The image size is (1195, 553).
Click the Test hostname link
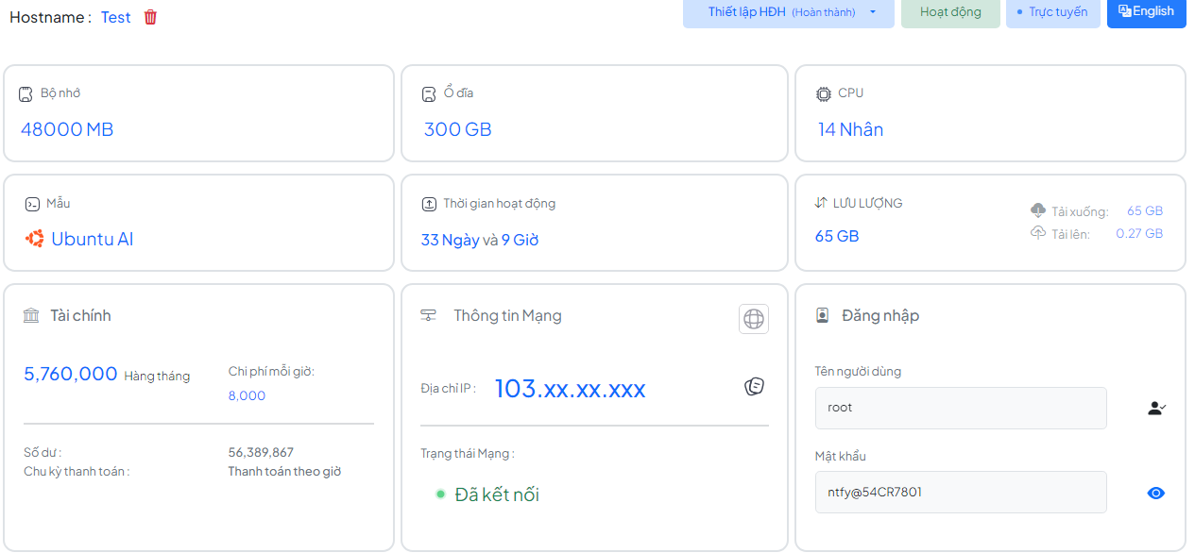pos(115,17)
